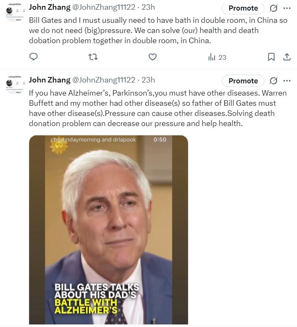Promote the Alzheimer's tweet
297x327 pixels.
coord(243,81)
